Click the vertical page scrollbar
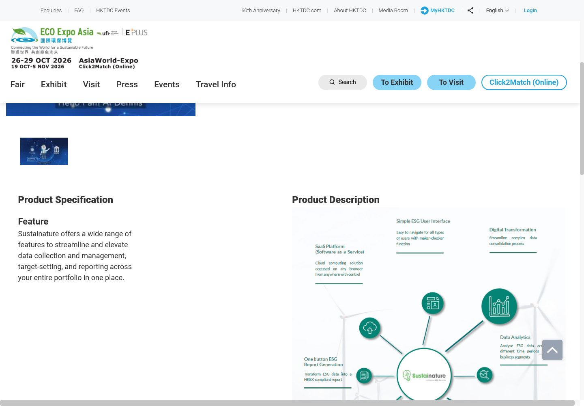Image resolution: width=584 pixels, height=406 pixels. [582, 119]
